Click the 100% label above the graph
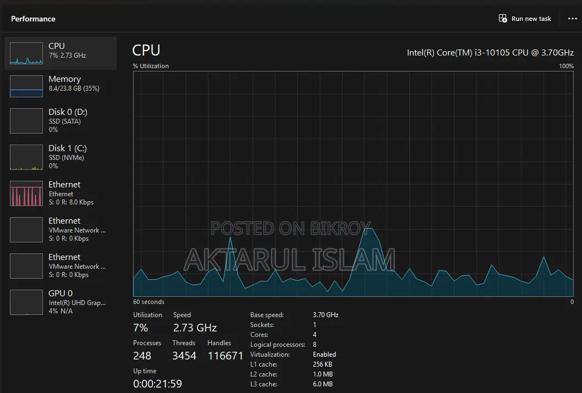 [x=567, y=66]
